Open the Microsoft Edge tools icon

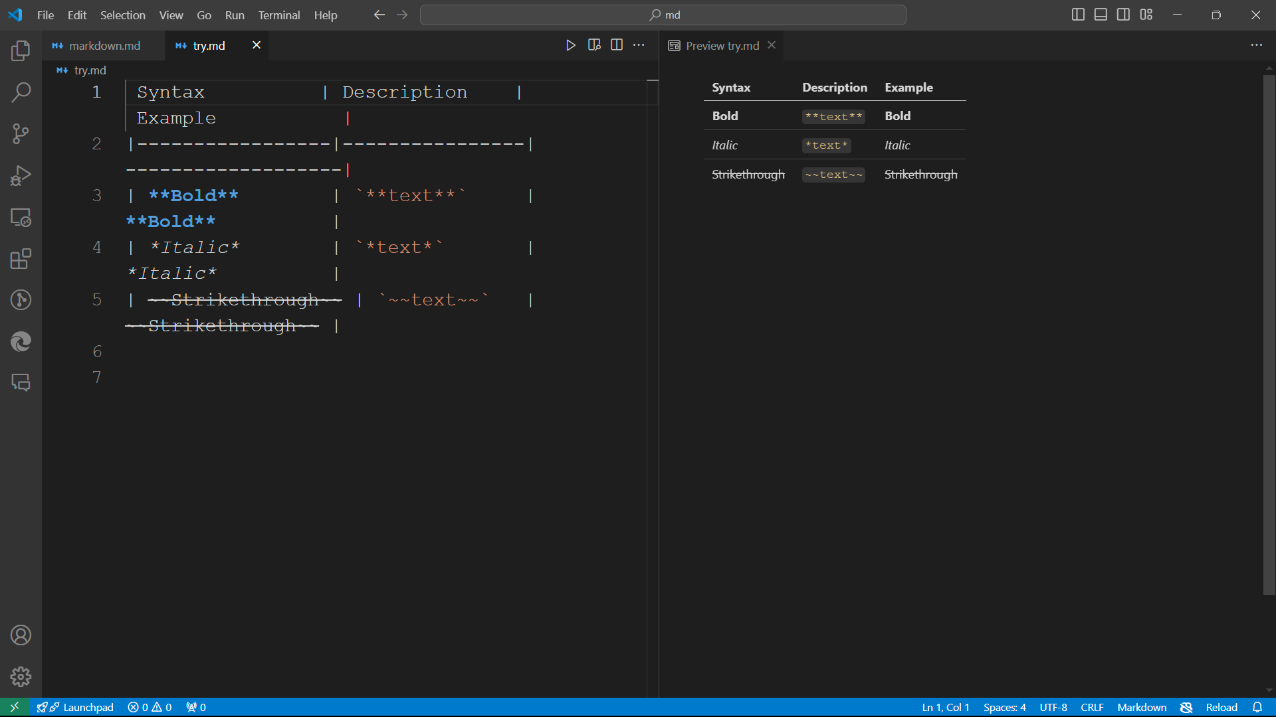[x=21, y=341]
